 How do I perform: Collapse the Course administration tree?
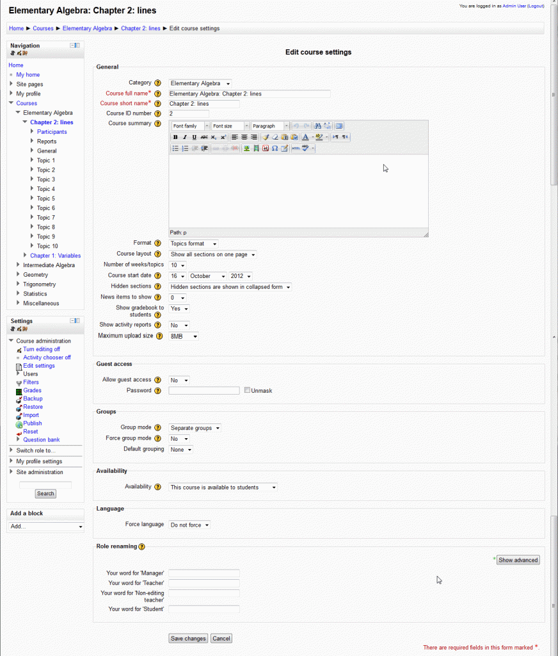click(x=12, y=341)
